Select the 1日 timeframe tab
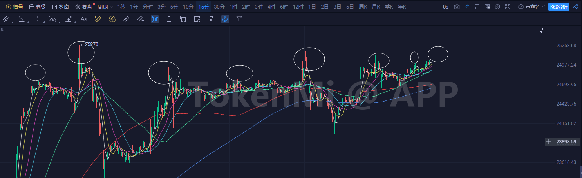 coord(312,7)
